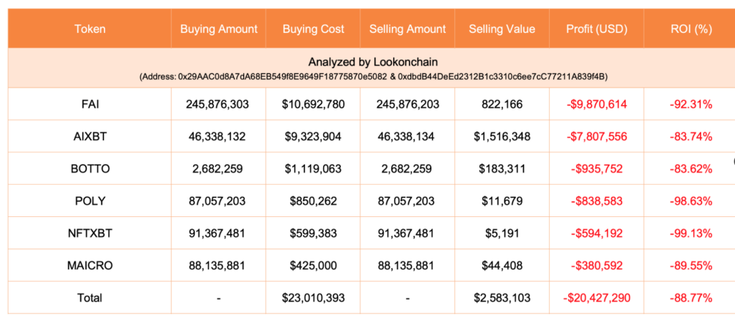The image size is (735, 319).
Task: Select the Buying Amount column header
Action: click(x=218, y=29)
